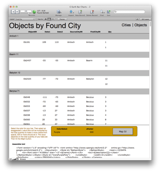The image size is (160, 172).
Task: Open the Layout dropdown showing Find City
Action: [25, 19]
